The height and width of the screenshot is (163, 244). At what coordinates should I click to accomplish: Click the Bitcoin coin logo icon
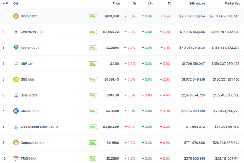(x=16, y=16)
